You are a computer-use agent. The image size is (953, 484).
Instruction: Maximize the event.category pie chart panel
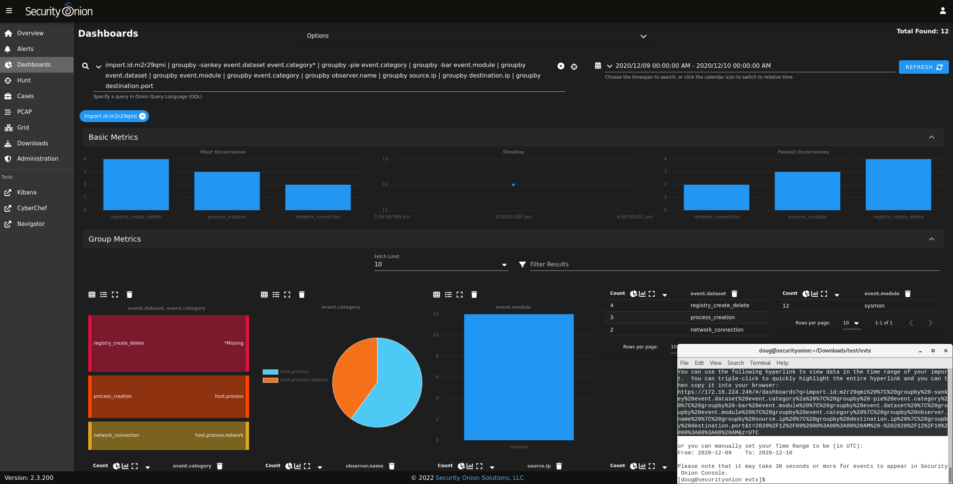[287, 294]
